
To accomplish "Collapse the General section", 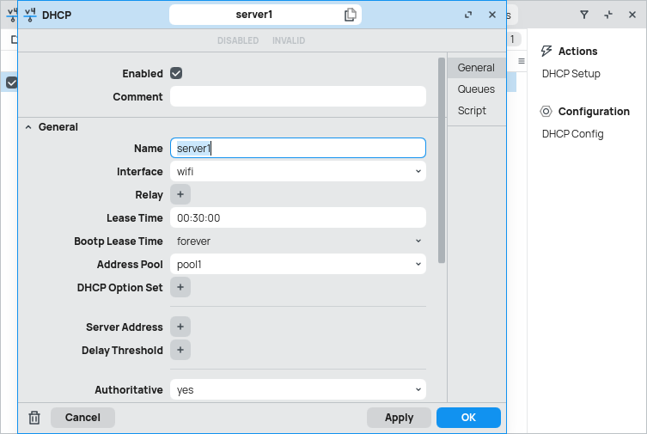I will pos(28,127).
